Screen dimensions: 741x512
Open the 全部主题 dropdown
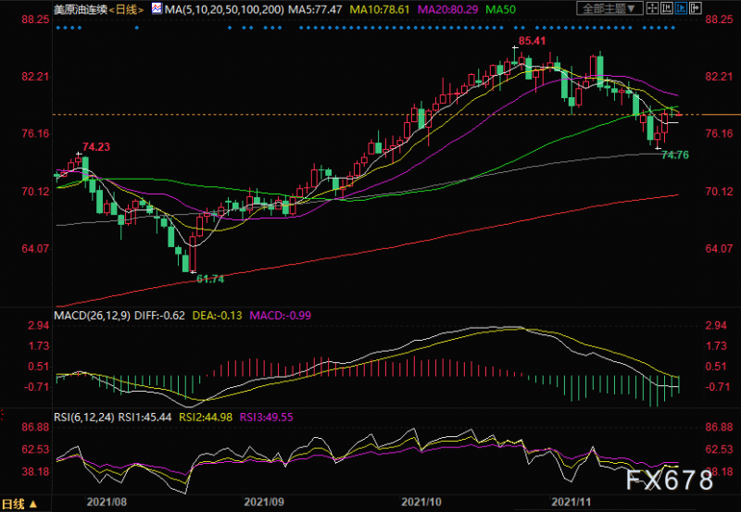coord(609,8)
